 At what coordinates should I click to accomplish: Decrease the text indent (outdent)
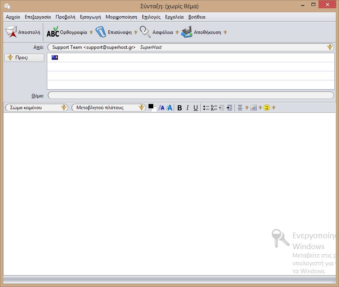(x=222, y=108)
